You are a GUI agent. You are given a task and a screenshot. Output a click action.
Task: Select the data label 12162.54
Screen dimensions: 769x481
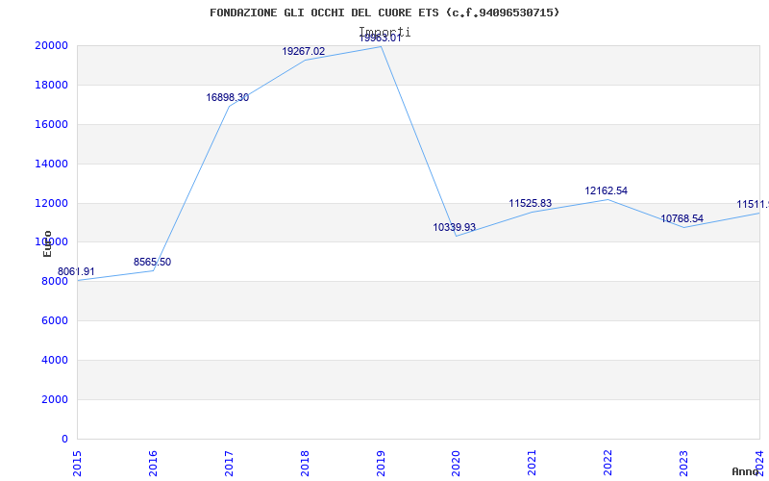(606, 190)
